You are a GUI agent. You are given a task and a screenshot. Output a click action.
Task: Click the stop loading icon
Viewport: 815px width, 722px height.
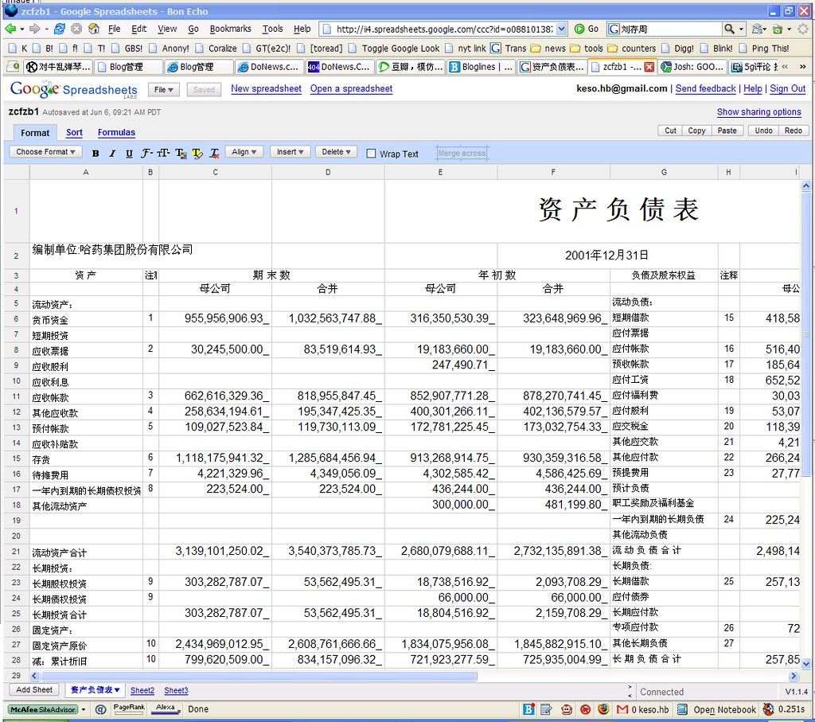pos(76,29)
